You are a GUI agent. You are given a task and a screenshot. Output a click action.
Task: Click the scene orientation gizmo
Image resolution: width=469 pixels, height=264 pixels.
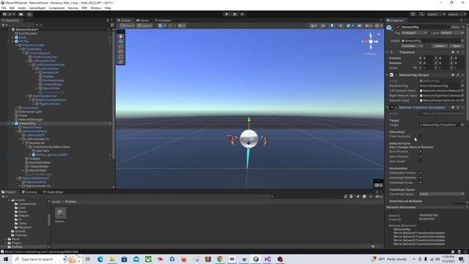coord(371,41)
